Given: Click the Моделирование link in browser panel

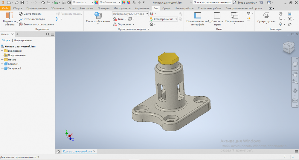Looking at the screenshot, I should pyautogui.click(x=23, y=40).
